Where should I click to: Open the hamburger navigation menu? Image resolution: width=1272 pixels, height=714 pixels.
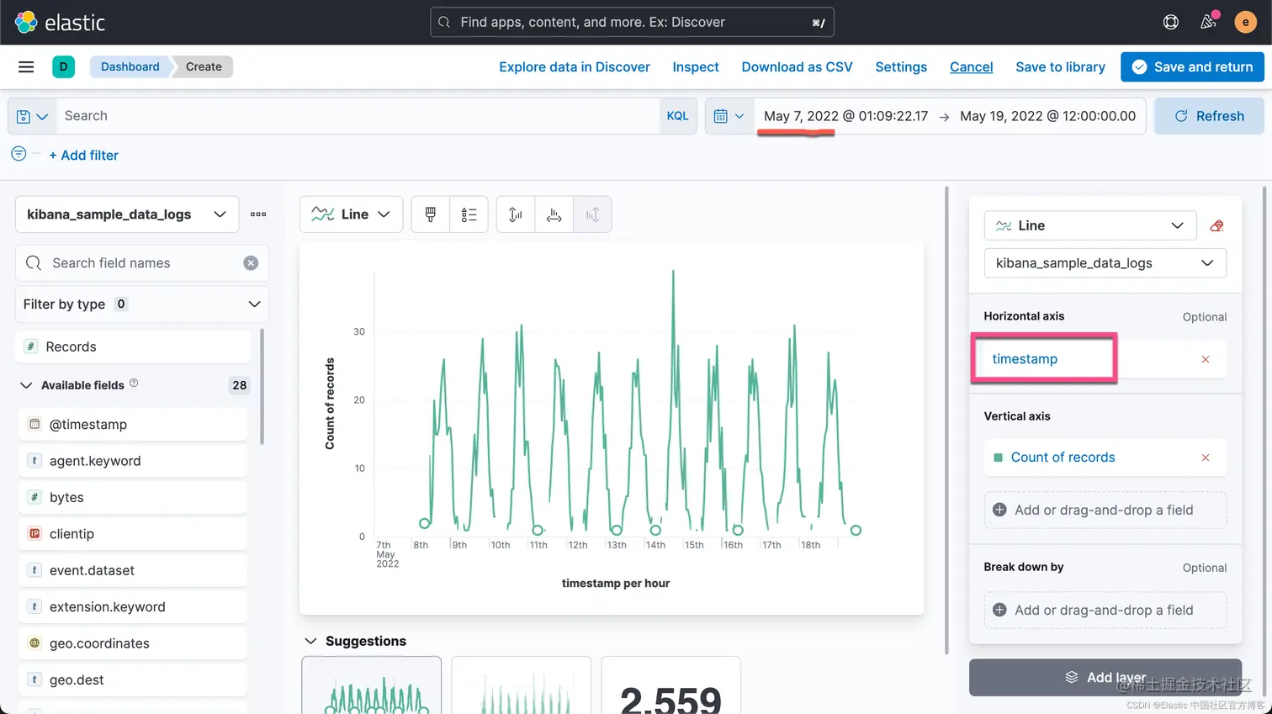pyautogui.click(x=26, y=66)
